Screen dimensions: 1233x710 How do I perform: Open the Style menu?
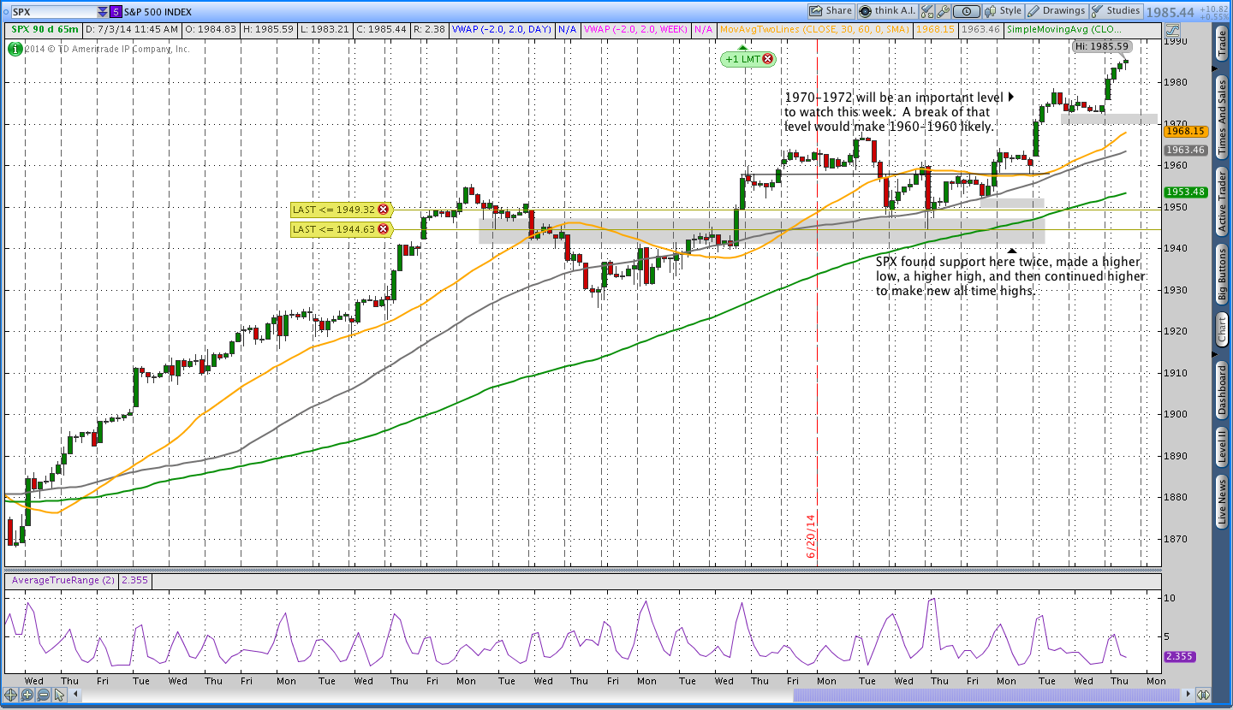pyautogui.click(x=1003, y=11)
